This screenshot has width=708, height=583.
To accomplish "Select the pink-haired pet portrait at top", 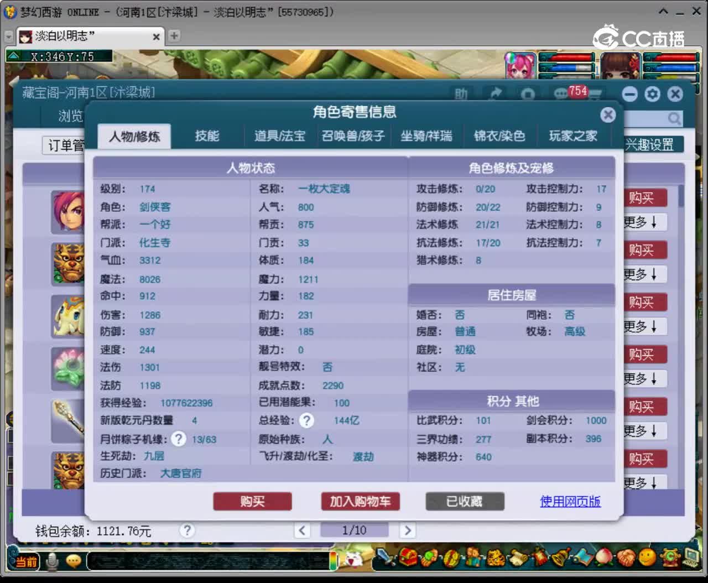I will tap(520, 67).
